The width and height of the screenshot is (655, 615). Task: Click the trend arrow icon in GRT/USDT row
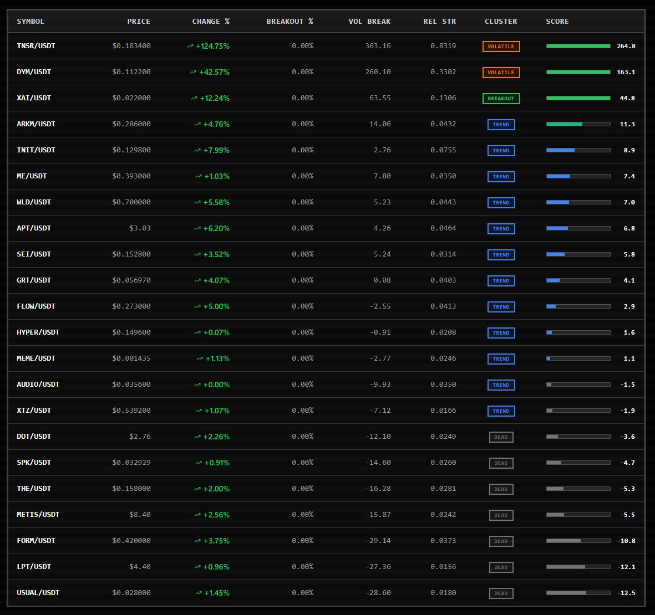pyautogui.click(x=197, y=280)
